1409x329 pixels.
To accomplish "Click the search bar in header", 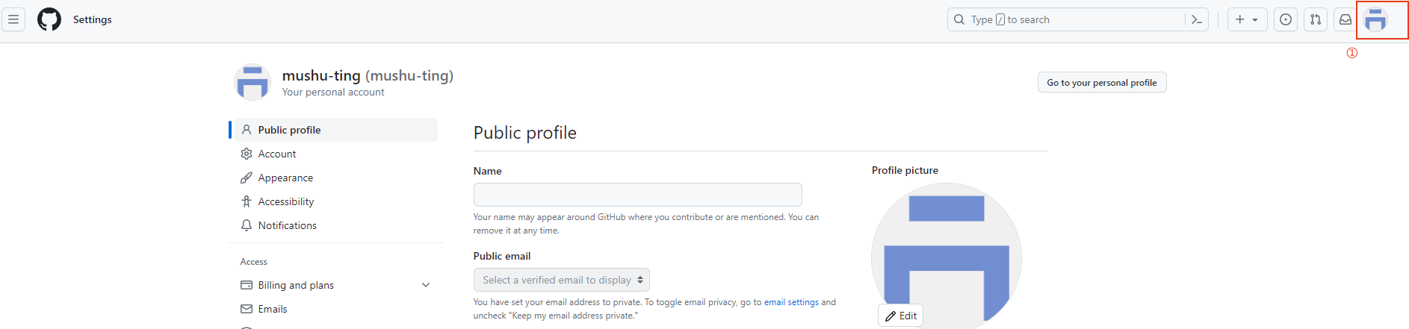I will (1068, 19).
